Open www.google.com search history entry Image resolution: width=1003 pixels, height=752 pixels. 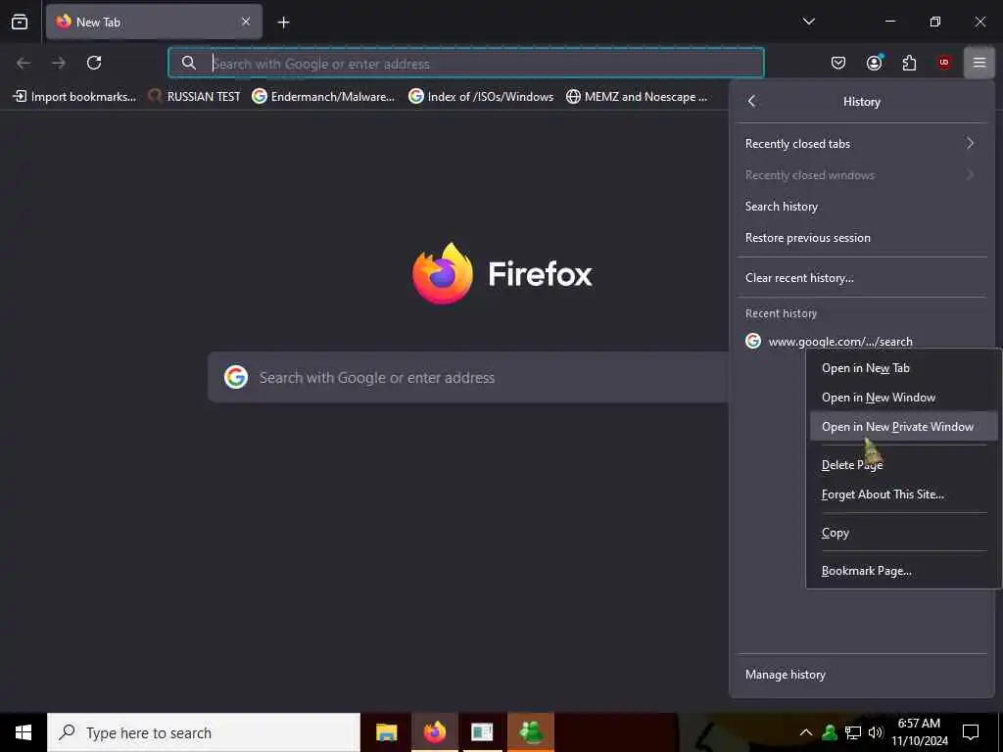click(862, 341)
